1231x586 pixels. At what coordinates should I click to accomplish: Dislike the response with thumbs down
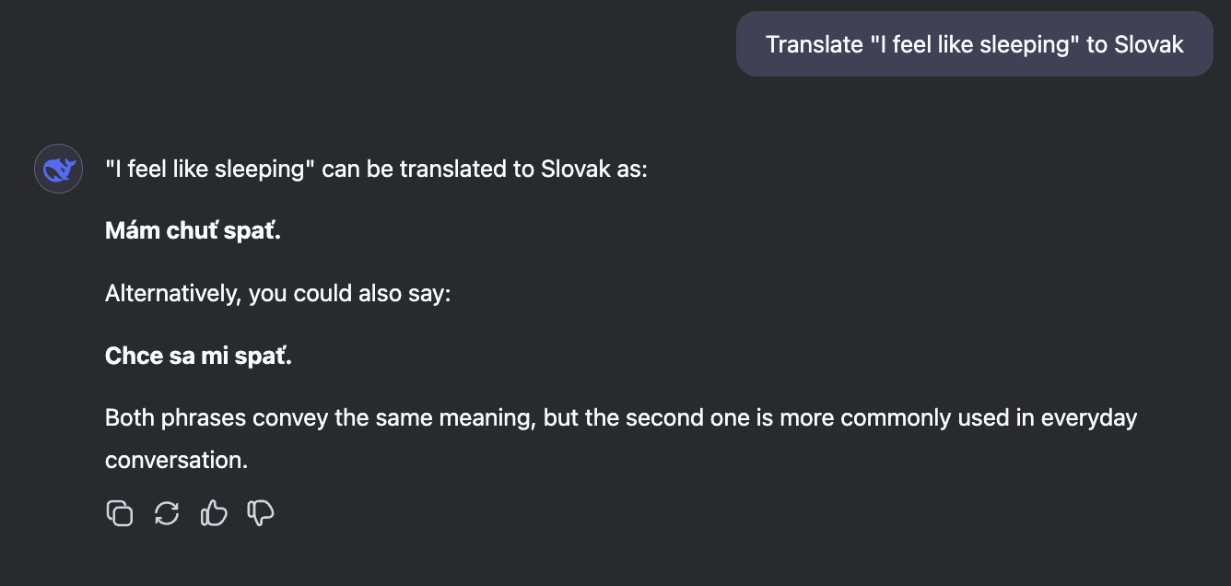point(261,513)
